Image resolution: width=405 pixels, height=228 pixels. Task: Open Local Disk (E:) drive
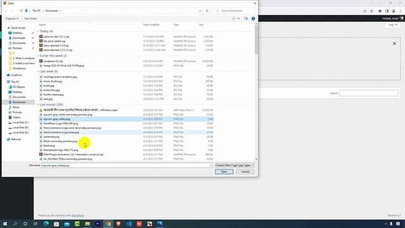coord(20,132)
